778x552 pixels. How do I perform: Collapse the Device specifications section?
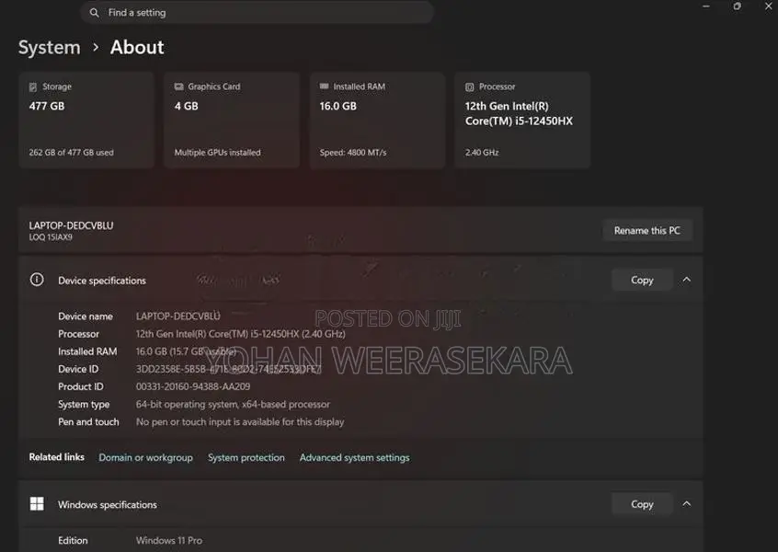pyautogui.click(x=687, y=280)
